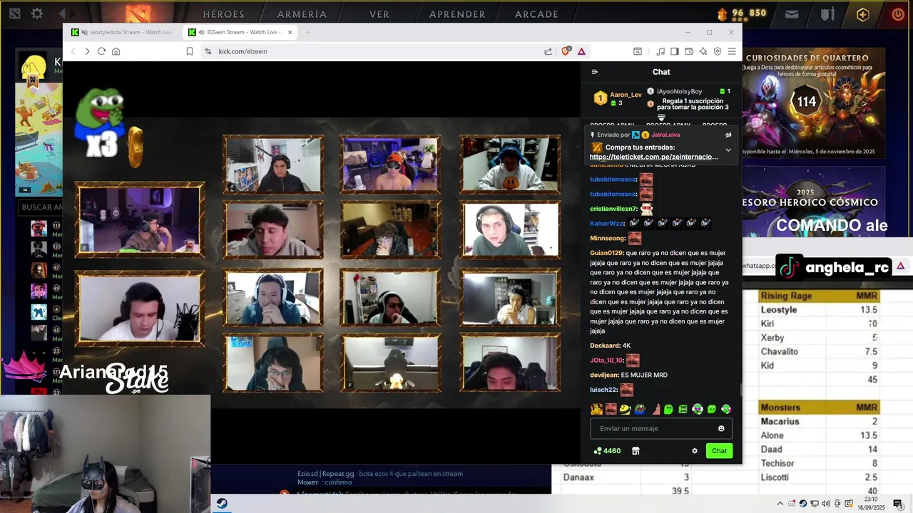Screen dimensions: 913x513
Task: Open Leo AI sparkle icon
Action: [x=703, y=51]
